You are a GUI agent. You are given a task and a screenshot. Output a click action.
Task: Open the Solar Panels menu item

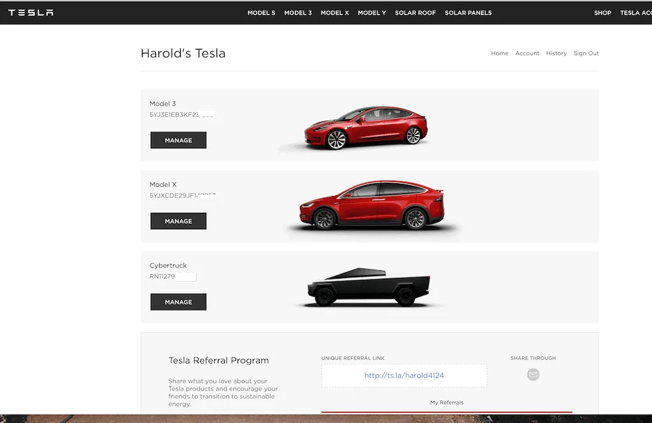click(x=468, y=13)
